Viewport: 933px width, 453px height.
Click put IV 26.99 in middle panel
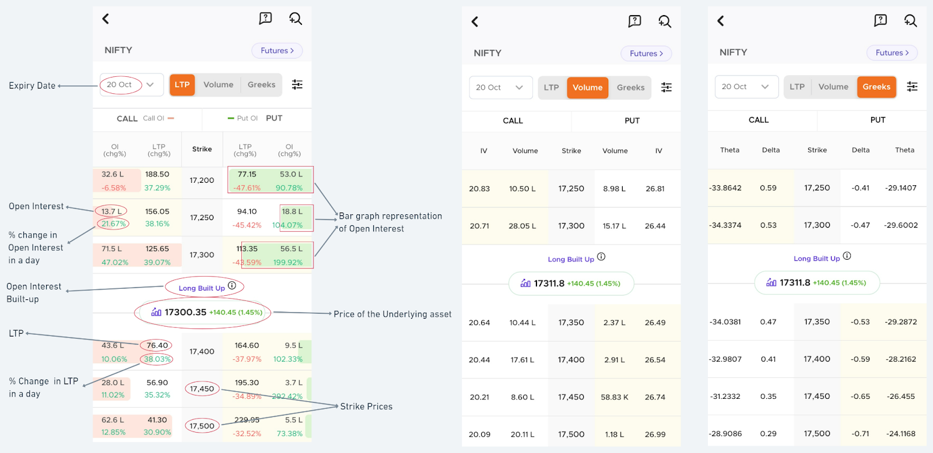click(655, 434)
